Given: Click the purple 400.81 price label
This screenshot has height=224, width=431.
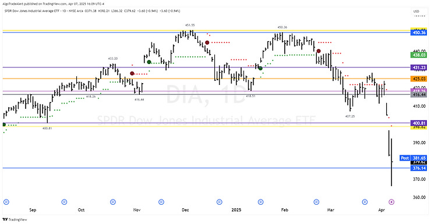Looking at the screenshot, I should (419, 123).
